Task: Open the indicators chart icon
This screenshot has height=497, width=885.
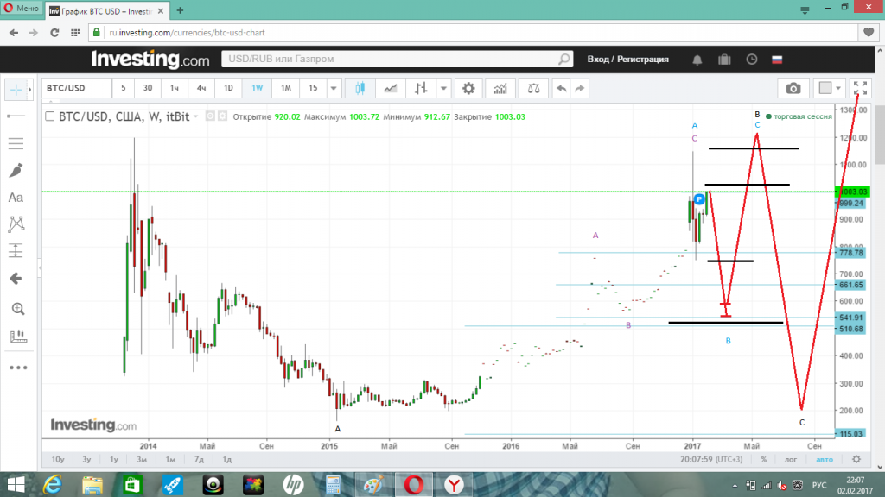Action: click(500, 88)
